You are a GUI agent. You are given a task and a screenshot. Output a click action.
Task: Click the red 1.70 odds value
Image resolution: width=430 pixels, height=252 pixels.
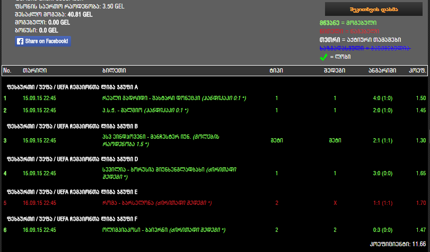coord(421,203)
